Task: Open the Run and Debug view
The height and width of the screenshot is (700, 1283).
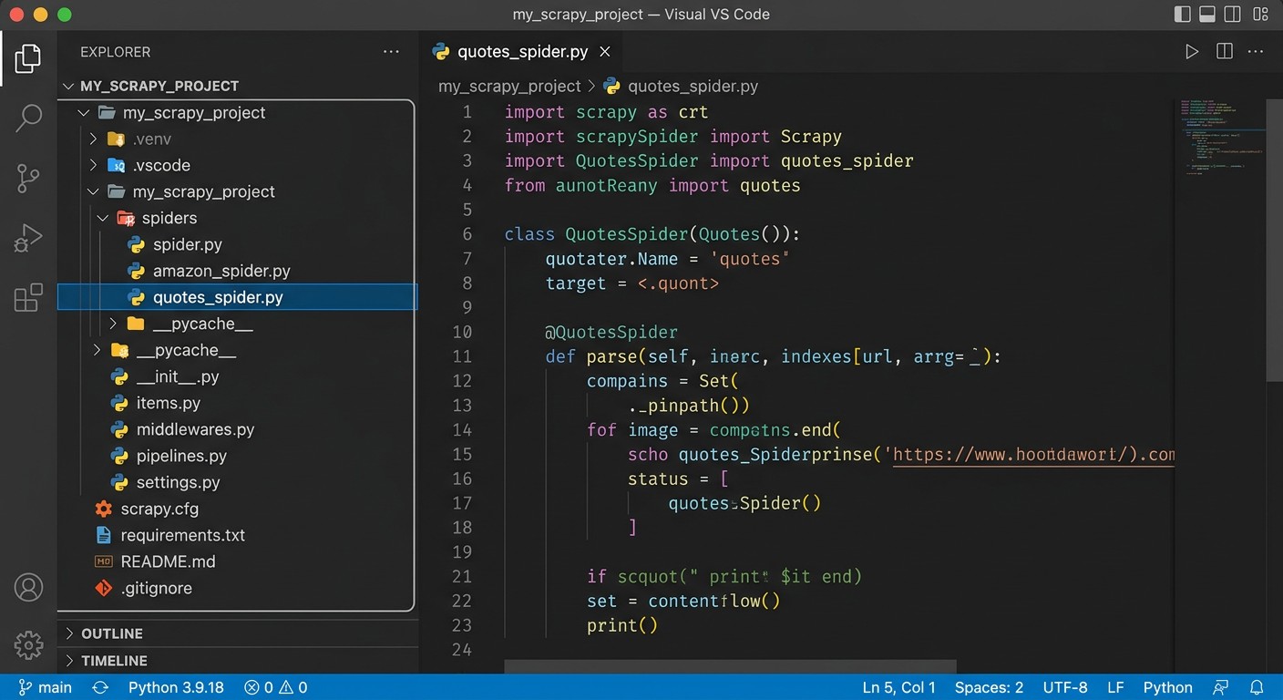Action: click(28, 238)
